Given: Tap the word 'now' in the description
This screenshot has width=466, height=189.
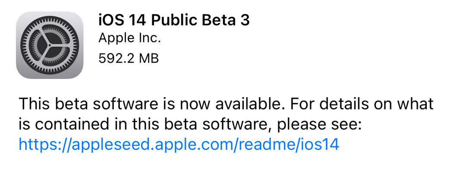Looking at the screenshot, I should point(187,105).
